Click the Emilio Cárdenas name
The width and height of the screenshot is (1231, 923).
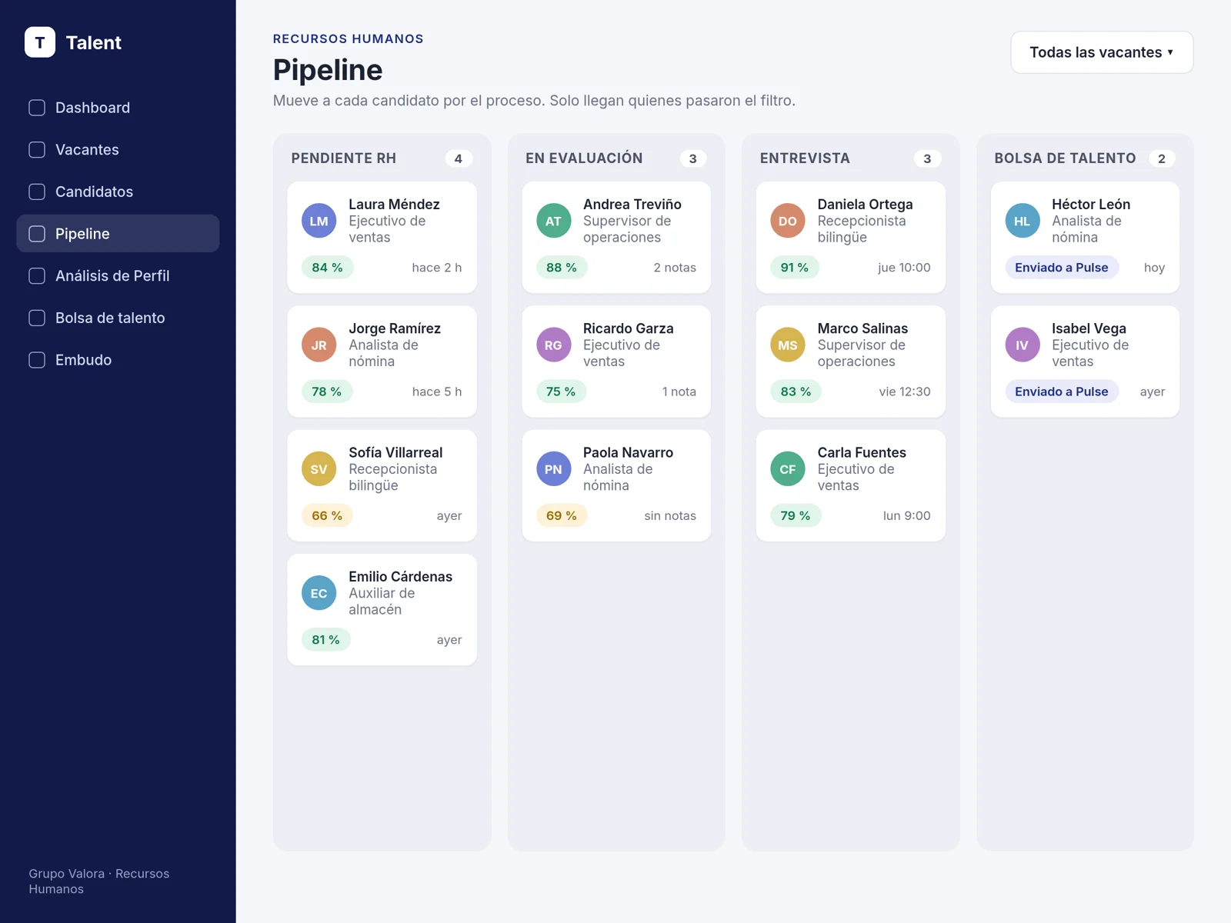click(400, 576)
